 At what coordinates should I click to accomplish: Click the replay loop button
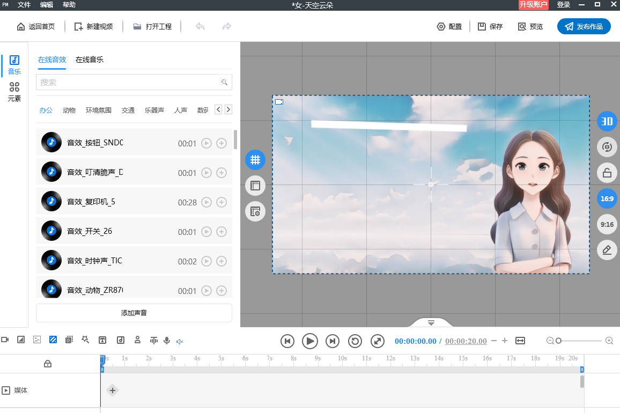tap(355, 341)
